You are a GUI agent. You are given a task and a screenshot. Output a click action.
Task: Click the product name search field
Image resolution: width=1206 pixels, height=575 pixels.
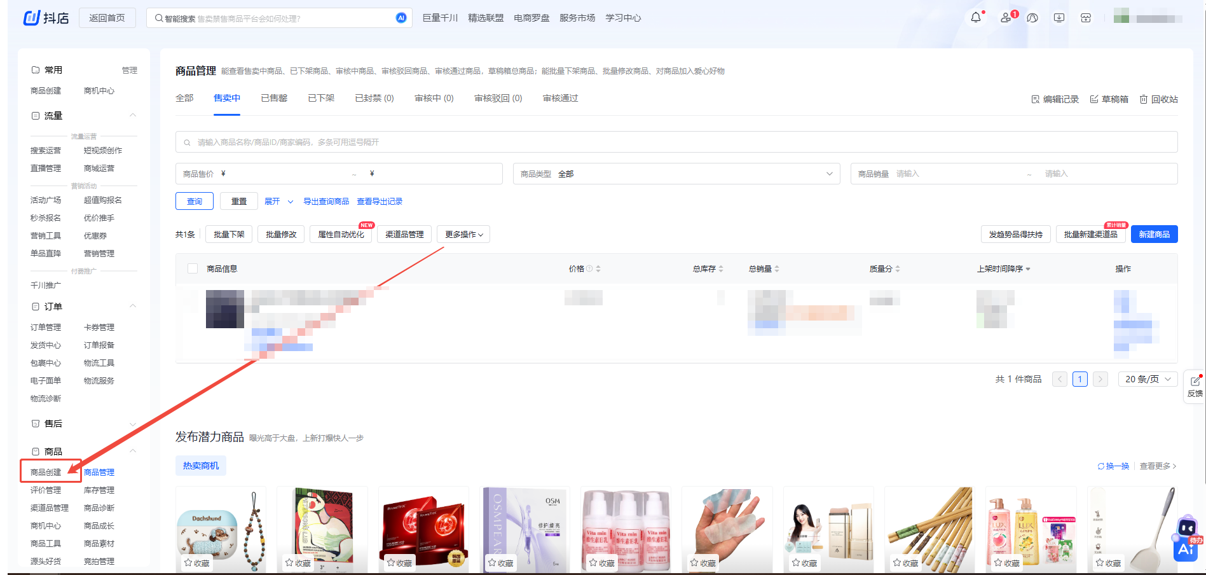point(676,142)
